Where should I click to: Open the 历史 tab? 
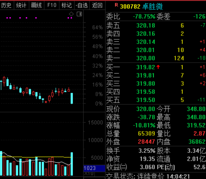[x=6, y=5]
